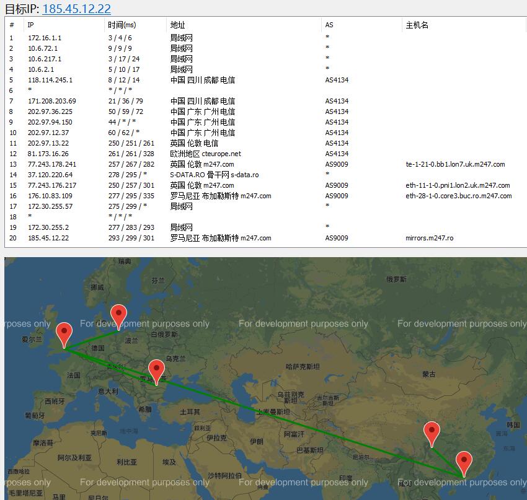This screenshot has width=527, height=500.
Task: Select hop 19 IP 172.30.255.2
Action: click(x=48, y=227)
